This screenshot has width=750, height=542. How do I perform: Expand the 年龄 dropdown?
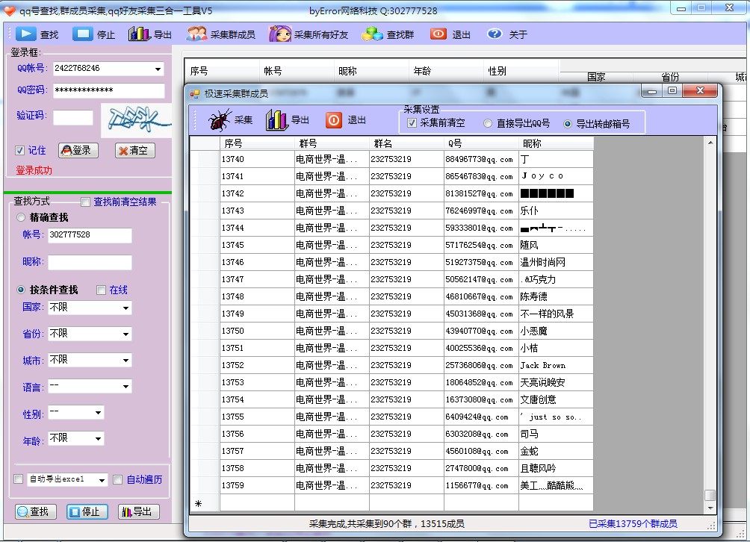click(x=98, y=438)
